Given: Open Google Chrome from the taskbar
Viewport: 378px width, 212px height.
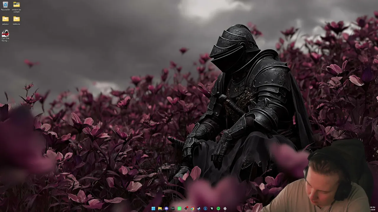Looking at the screenshot, I should coord(192,208).
